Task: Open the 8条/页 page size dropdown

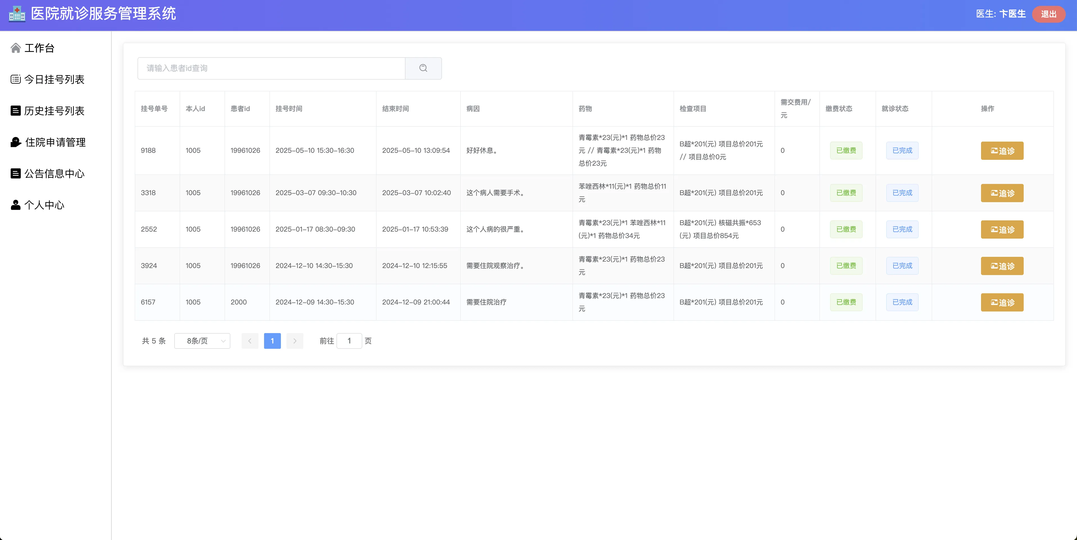Action: pyautogui.click(x=202, y=341)
